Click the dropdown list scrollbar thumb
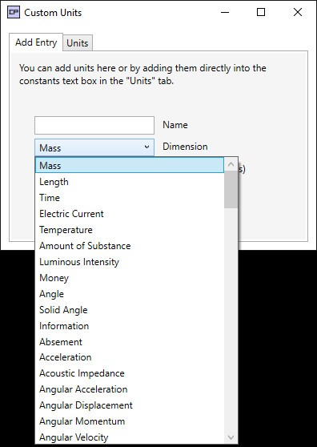The width and height of the screenshot is (317, 447). (x=231, y=190)
